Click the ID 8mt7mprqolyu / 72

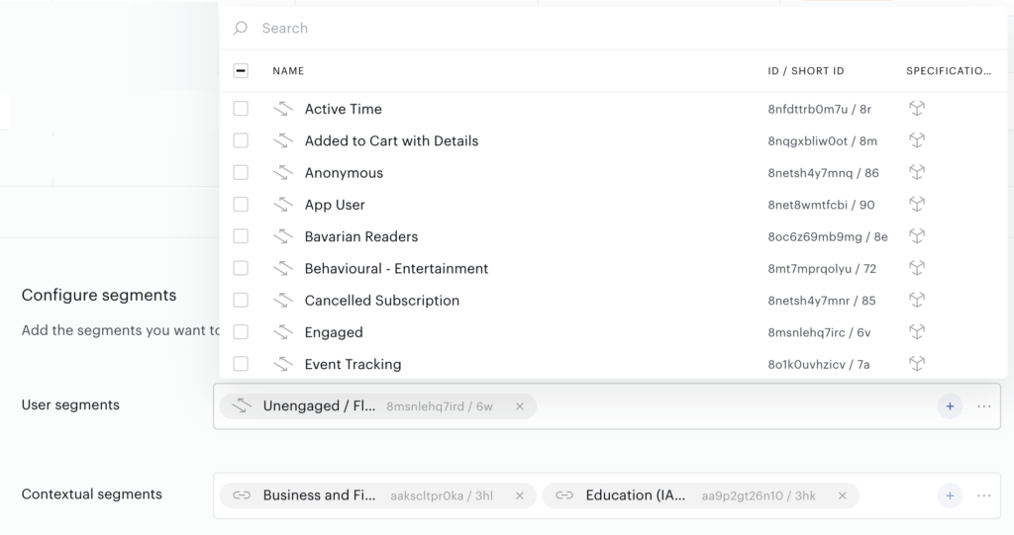(822, 269)
